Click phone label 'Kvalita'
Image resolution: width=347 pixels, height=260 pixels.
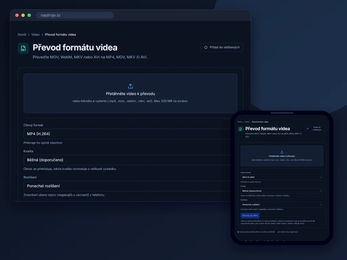(x=243, y=186)
